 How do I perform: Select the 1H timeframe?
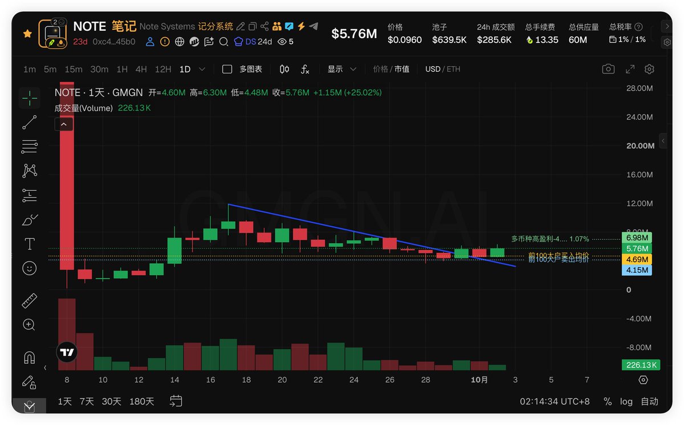coord(122,69)
